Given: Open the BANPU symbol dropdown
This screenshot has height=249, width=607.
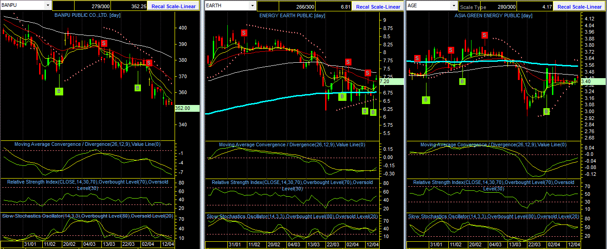Looking at the screenshot, I should [48, 5].
